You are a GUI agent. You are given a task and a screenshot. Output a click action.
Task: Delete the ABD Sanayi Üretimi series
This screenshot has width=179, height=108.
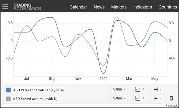pyautogui.click(x=171, y=98)
